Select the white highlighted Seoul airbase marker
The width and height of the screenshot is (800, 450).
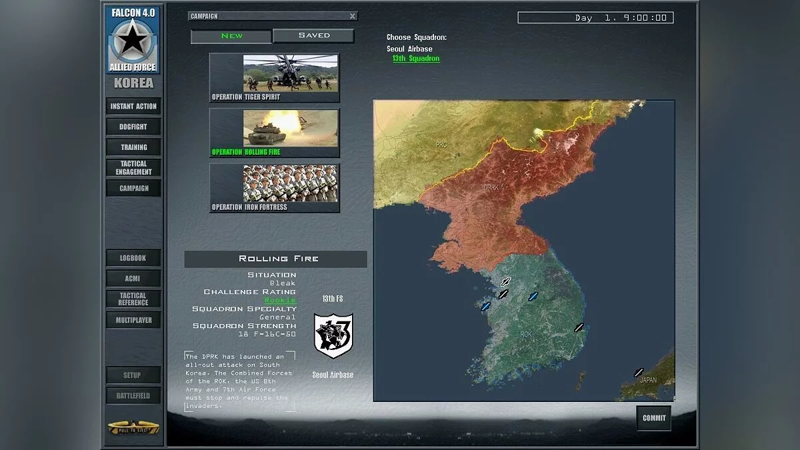(x=505, y=282)
